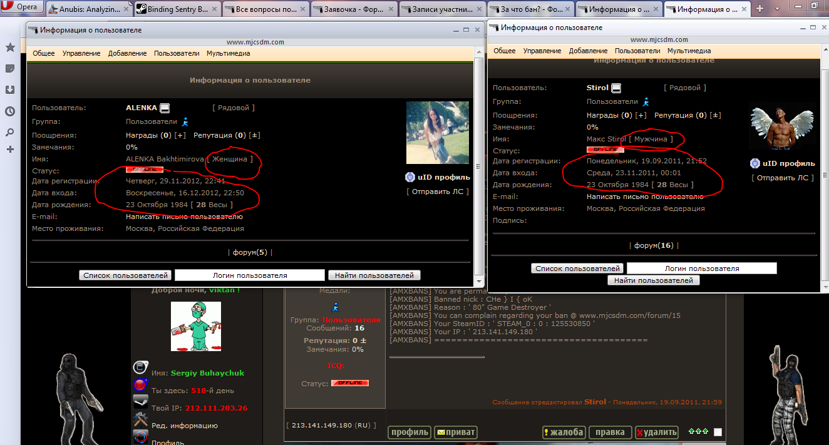The image size is (829, 445).
Task: Add award via [+] in ALENKA window
Action: 180,135
